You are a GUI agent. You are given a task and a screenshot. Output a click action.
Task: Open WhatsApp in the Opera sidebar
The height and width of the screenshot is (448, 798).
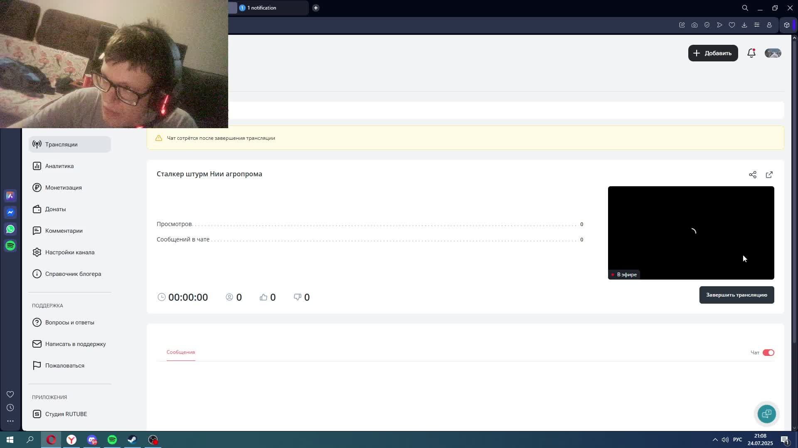10,229
